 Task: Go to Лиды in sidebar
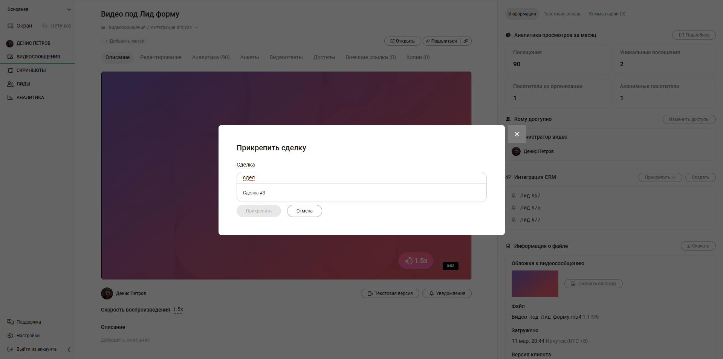(23, 84)
